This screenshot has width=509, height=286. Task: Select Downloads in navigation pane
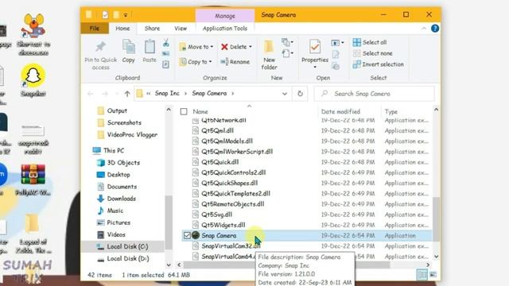[x=122, y=199]
